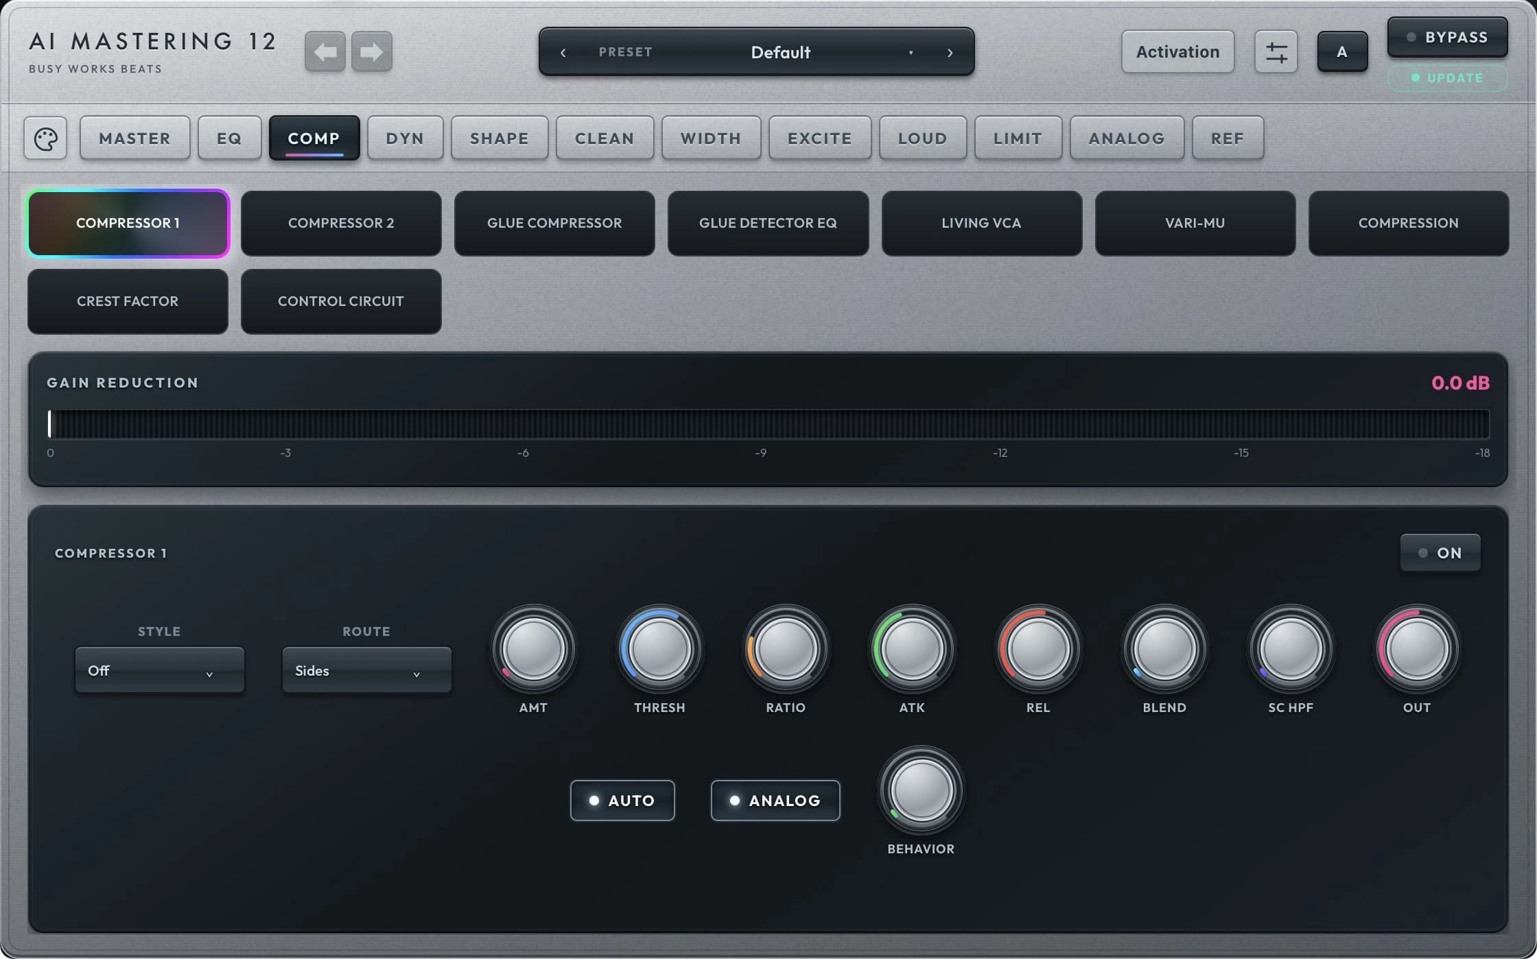Go to previous preset with left chevron
Screen dimensions: 1537x959
[x=563, y=53]
